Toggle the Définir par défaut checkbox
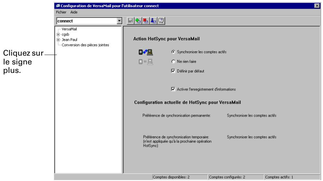The image size is (323, 181). point(173,71)
